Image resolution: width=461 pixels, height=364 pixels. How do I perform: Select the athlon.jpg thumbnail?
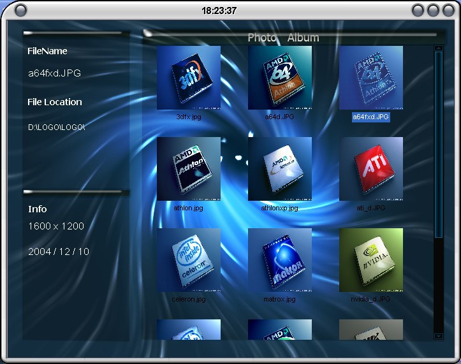tap(189, 169)
